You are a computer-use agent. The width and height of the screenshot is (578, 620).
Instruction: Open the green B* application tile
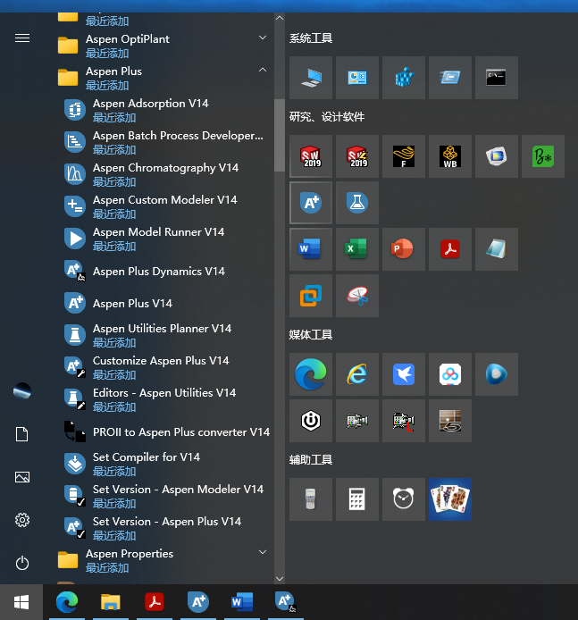pos(543,156)
